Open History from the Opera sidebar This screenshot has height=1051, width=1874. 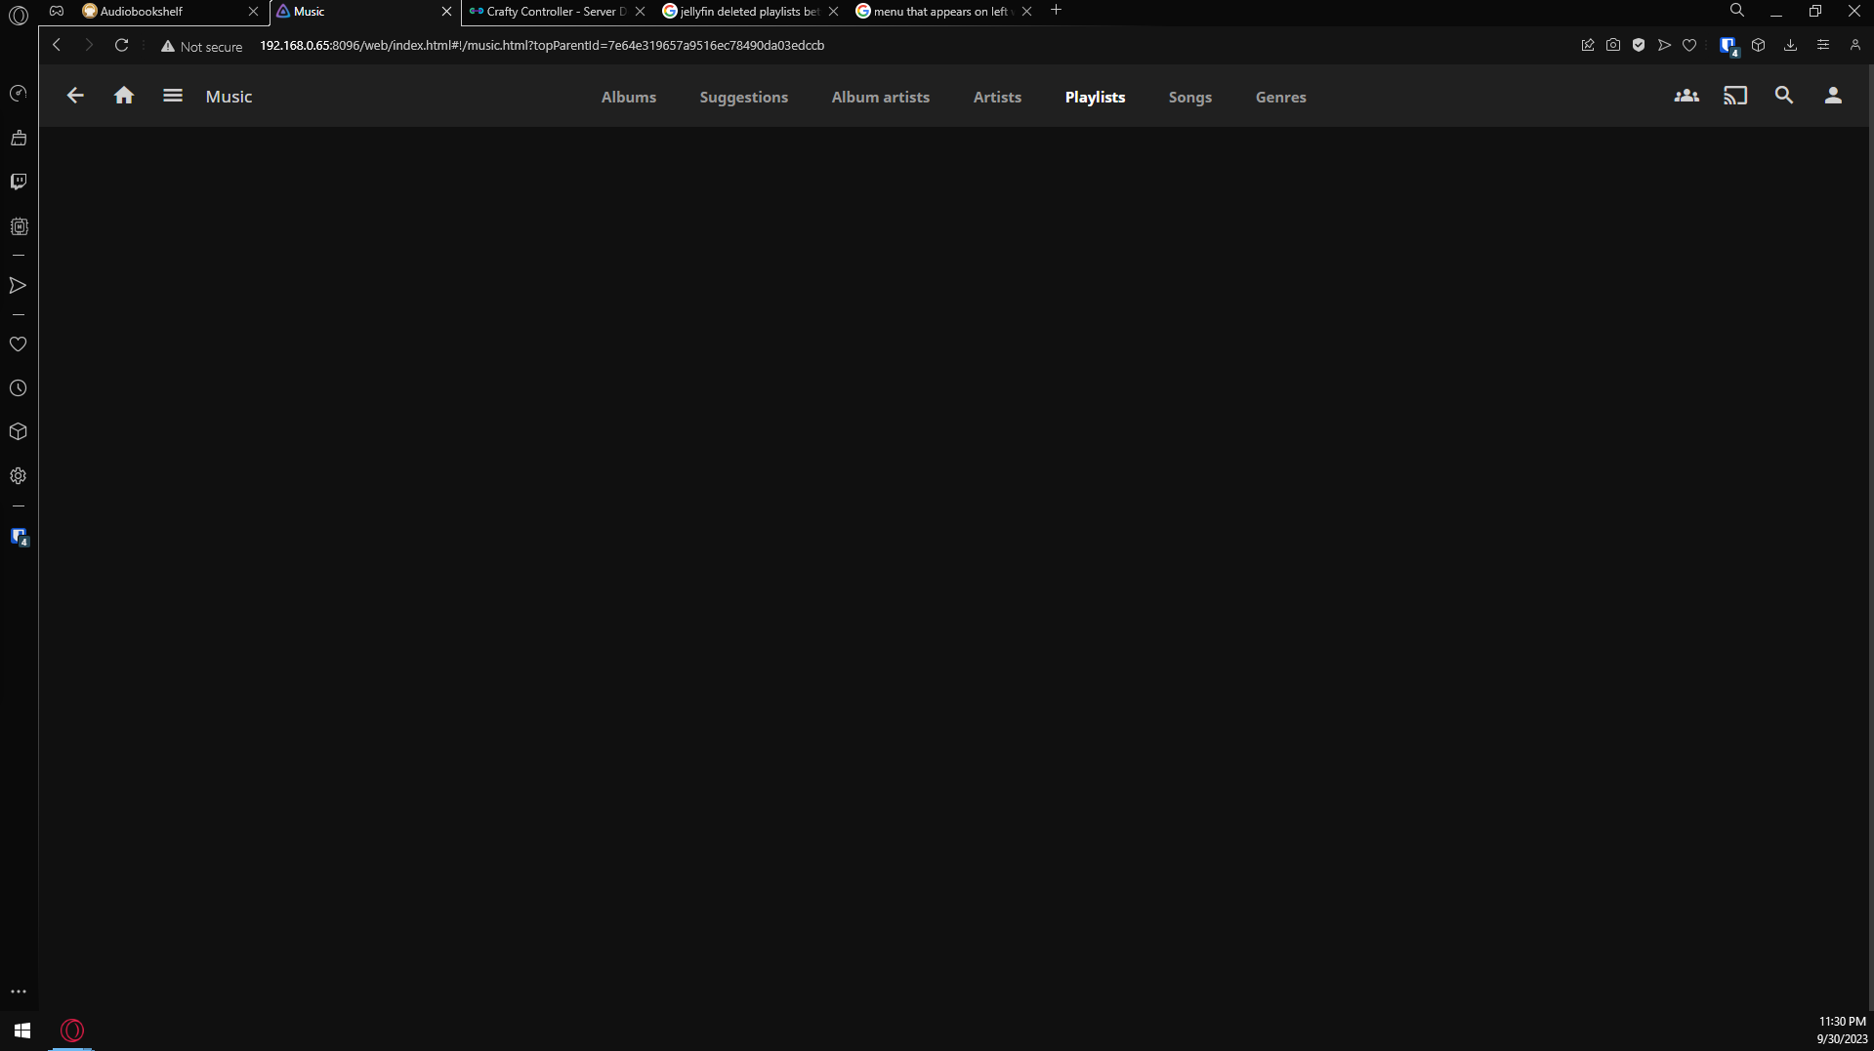19,388
